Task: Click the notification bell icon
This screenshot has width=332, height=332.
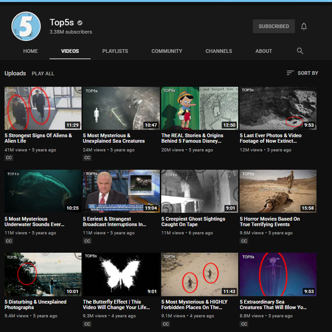Action: 304,27
